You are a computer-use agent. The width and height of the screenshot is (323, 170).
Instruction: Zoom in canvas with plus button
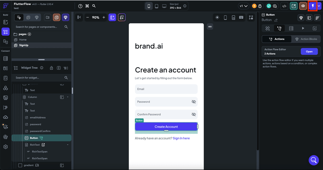(x=104, y=17)
